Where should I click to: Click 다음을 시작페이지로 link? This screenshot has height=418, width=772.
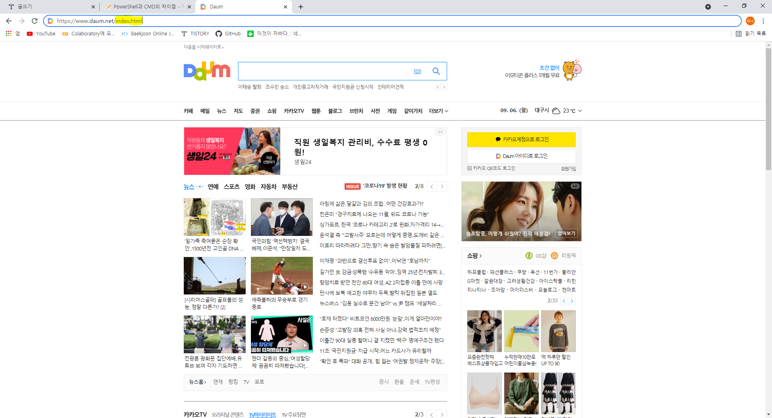[203, 47]
